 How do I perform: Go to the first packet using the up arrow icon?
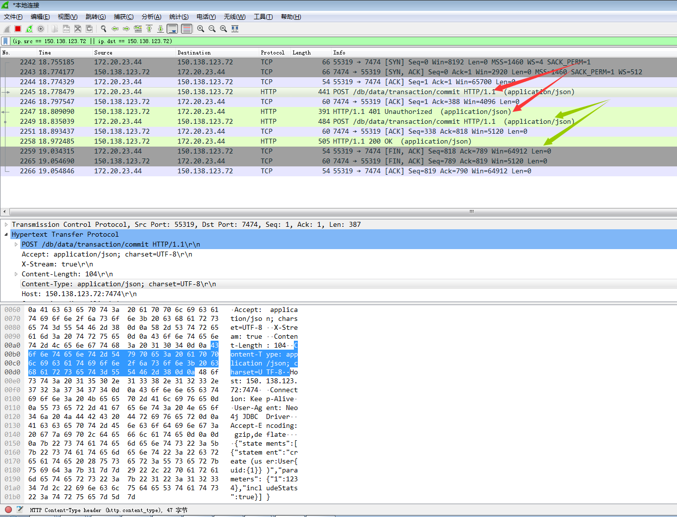[149, 28]
